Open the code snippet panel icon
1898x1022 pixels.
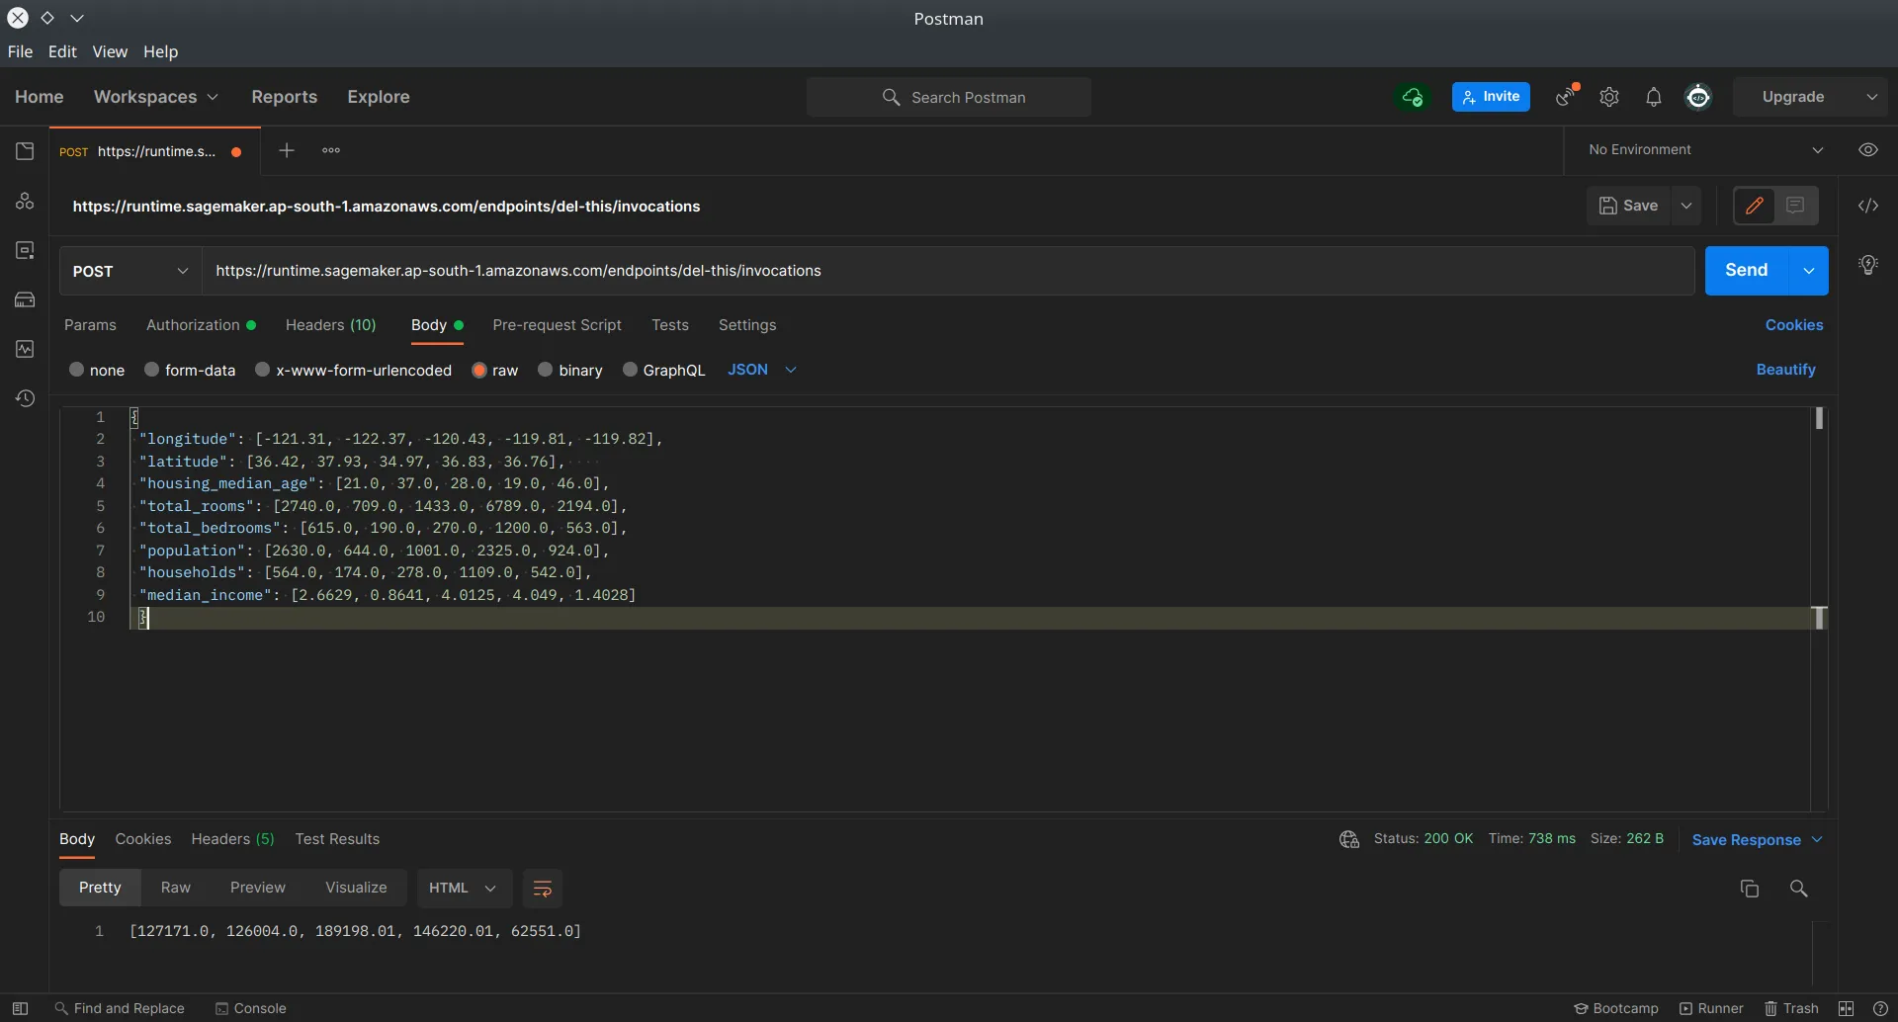coord(1868,206)
